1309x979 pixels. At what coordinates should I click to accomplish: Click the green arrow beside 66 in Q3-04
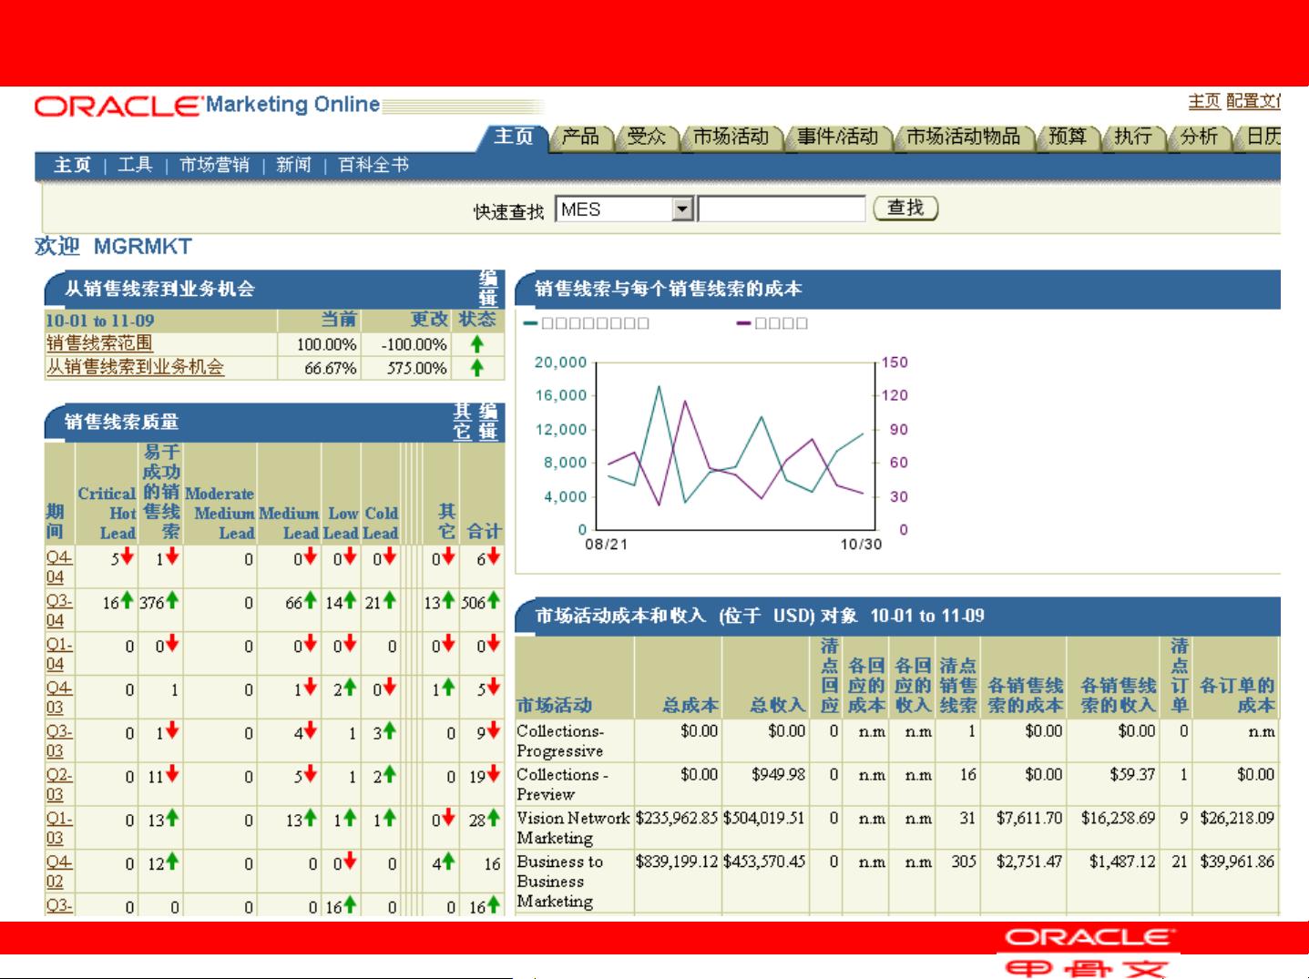point(310,600)
